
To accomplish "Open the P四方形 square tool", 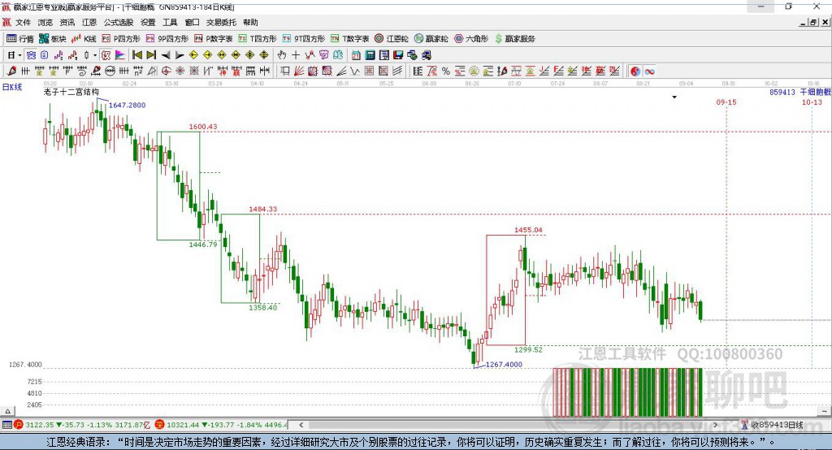I will click(x=121, y=39).
